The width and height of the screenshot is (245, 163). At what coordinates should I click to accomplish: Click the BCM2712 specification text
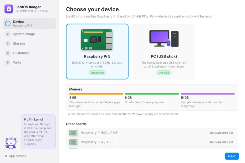[x=97, y=65]
